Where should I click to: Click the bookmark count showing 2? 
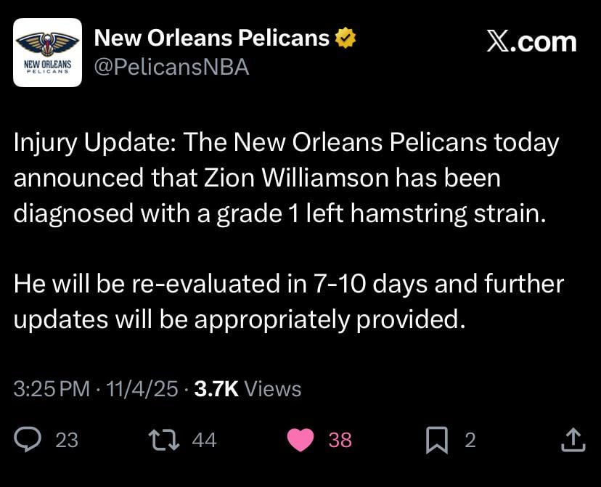(470, 440)
